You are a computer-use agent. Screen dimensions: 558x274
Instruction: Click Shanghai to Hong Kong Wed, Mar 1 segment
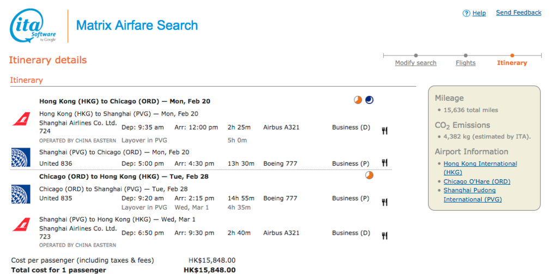point(117,219)
